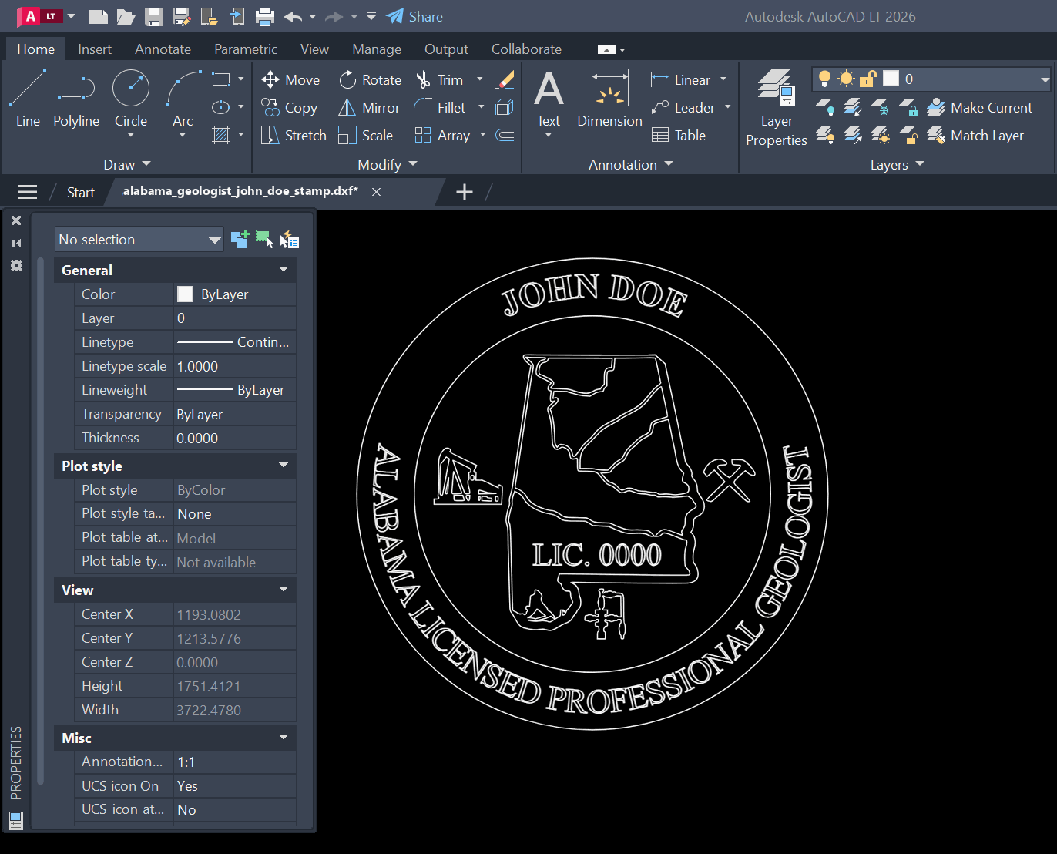
Task: Click the Erase icon
Action: (x=505, y=79)
